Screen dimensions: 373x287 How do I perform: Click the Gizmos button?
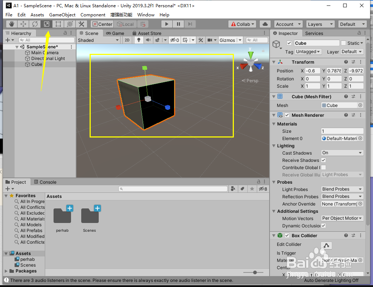pos(227,40)
